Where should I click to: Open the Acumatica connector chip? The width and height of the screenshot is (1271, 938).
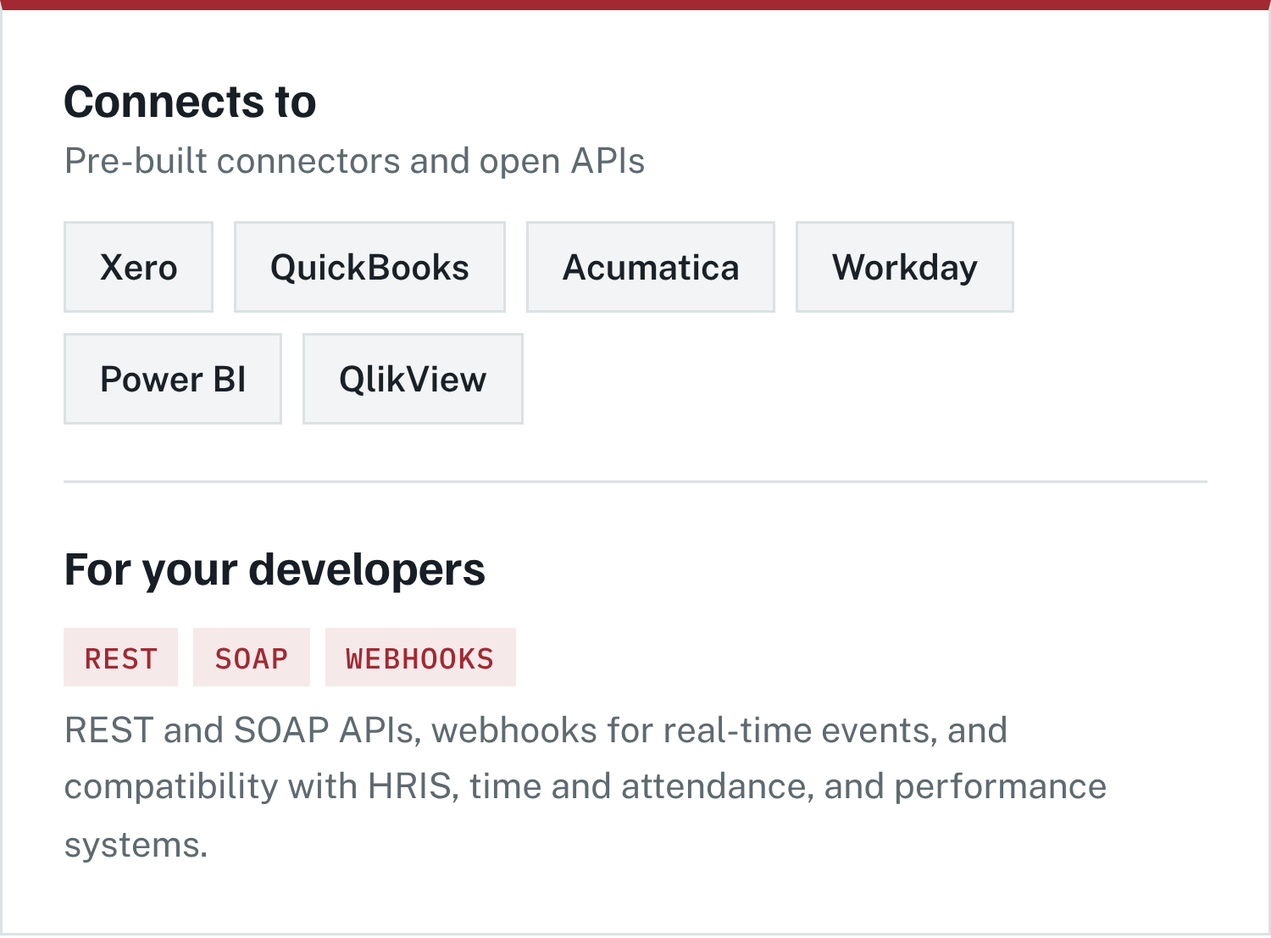click(x=651, y=267)
